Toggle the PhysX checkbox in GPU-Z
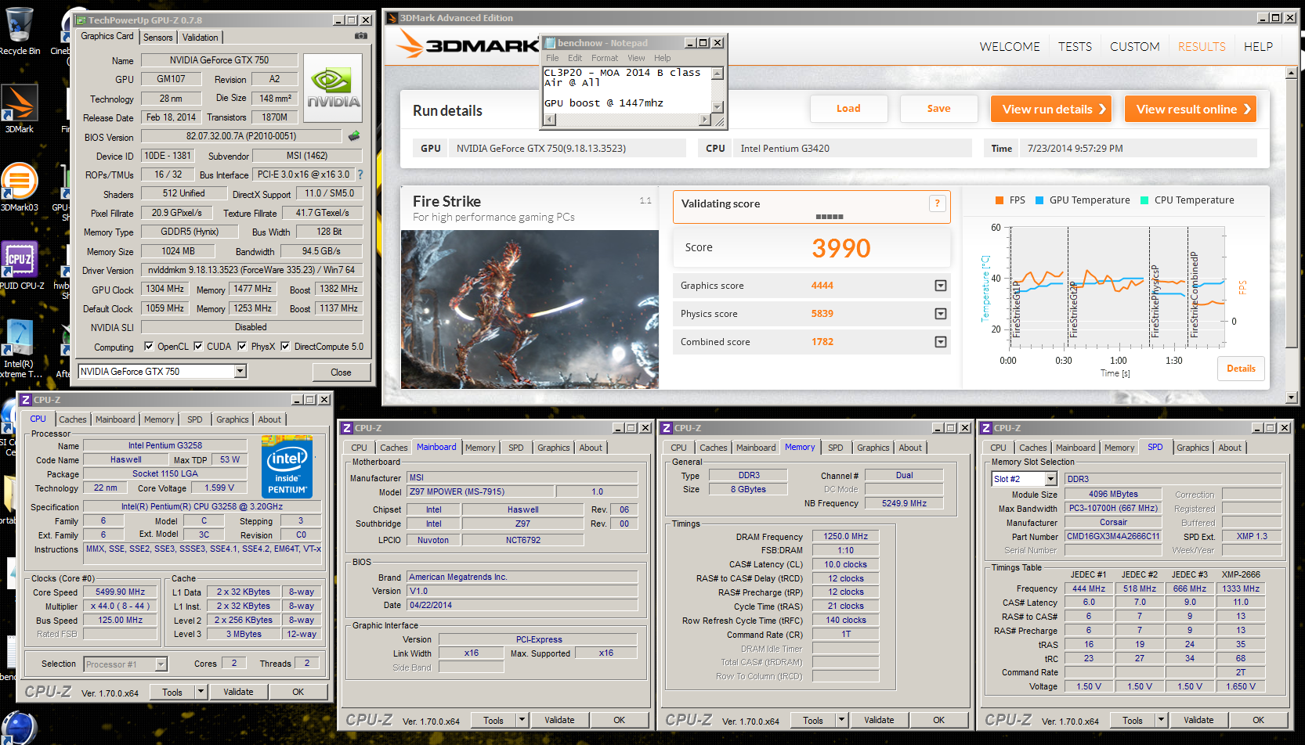Screen dimensions: 1305x745 [x=242, y=346]
